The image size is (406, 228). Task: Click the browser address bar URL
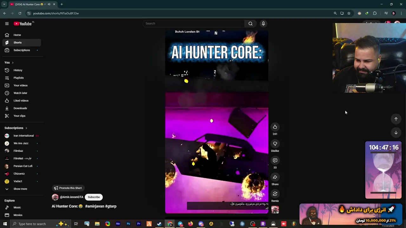click(x=56, y=13)
